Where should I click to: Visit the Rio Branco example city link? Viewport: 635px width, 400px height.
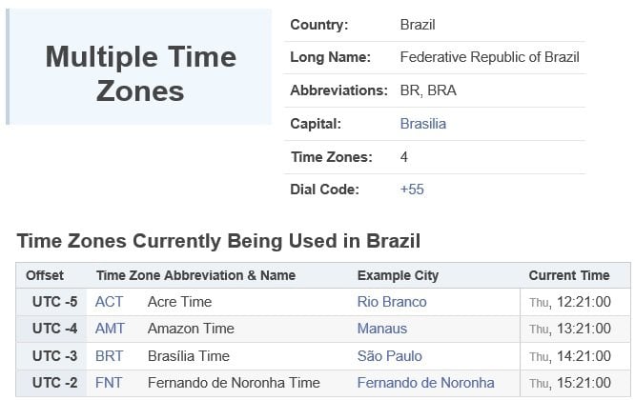pyautogui.click(x=392, y=302)
